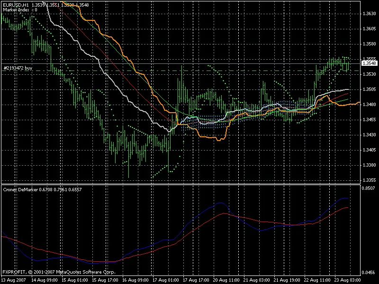
Task: Click the 23 Aug 03:00 time label
Action: (348, 279)
